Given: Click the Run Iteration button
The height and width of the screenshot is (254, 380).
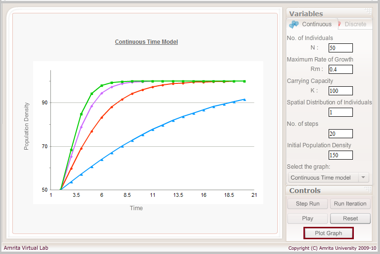Looking at the screenshot, I should click(350, 204).
